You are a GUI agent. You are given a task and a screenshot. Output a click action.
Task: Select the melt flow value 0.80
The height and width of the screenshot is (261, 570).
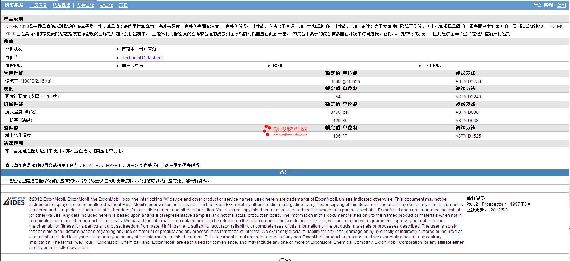coord(336,81)
